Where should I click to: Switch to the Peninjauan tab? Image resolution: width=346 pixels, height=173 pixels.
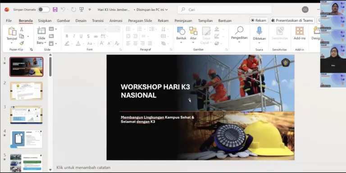pyautogui.click(x=183, y=21)
